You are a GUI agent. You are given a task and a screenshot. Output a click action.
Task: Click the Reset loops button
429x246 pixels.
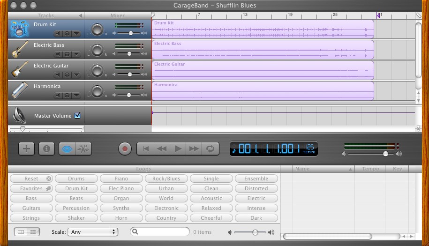pyautogui.click(x=31, y=179)
